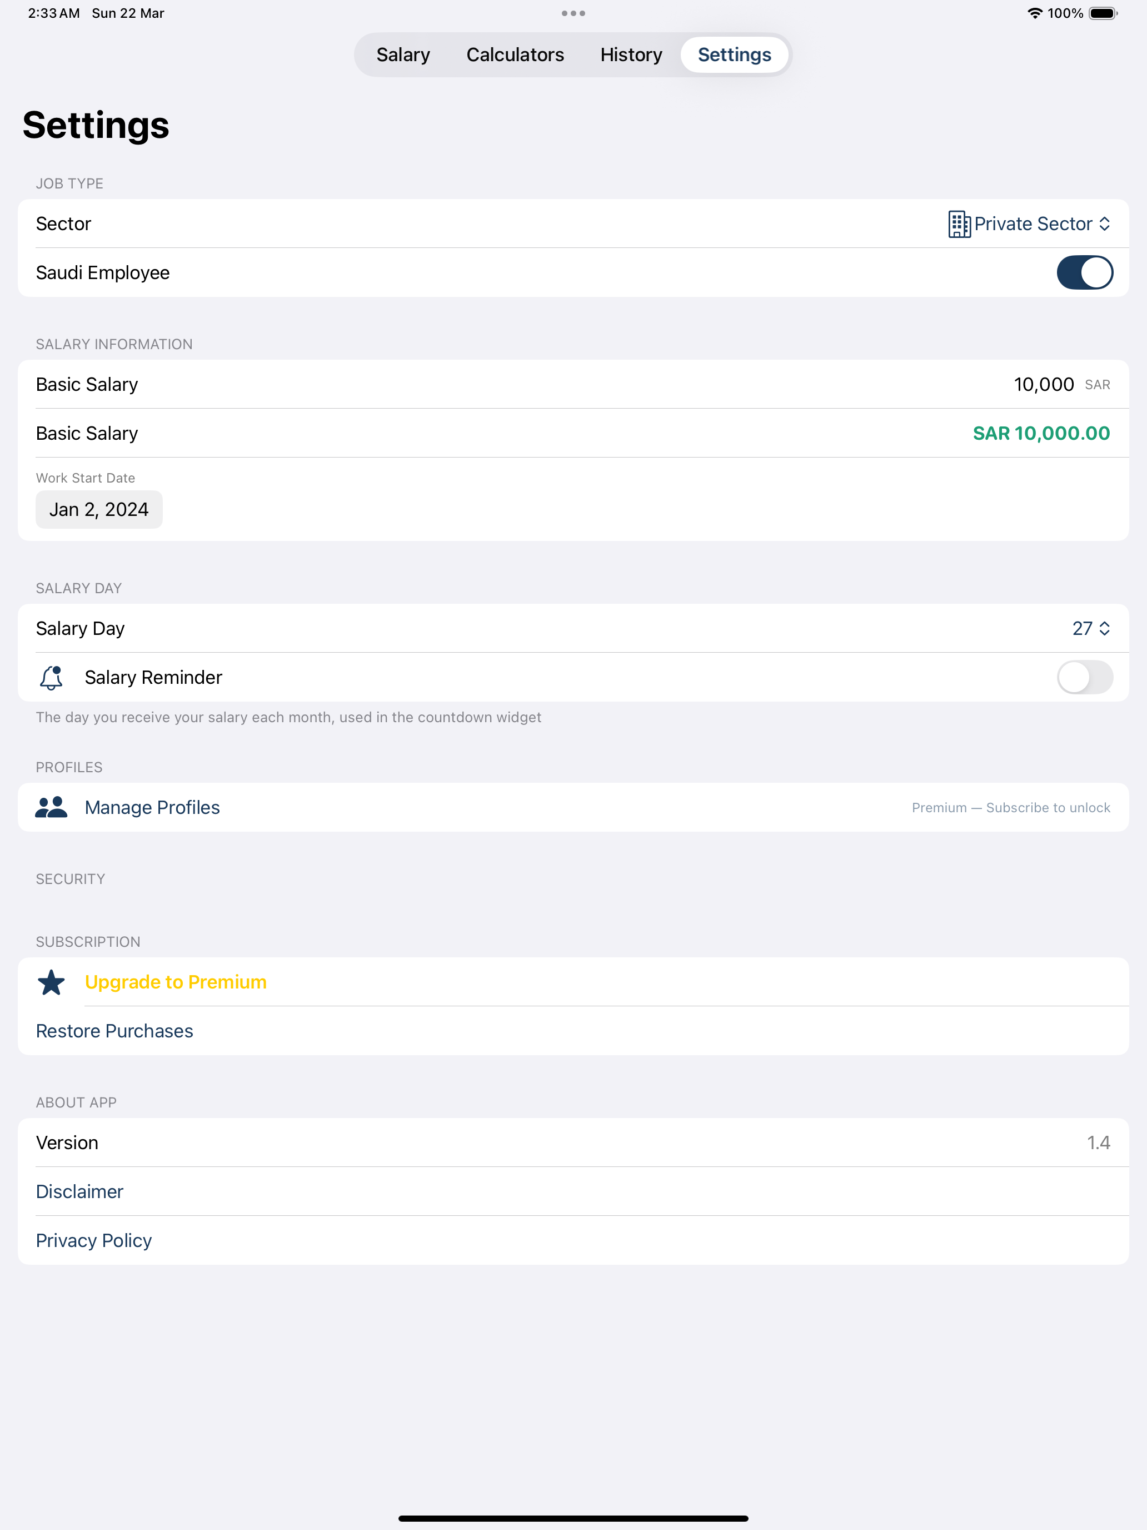Enable the Salary Reminder switch
The image size is (1147, 1530).
coord(1084,677)
